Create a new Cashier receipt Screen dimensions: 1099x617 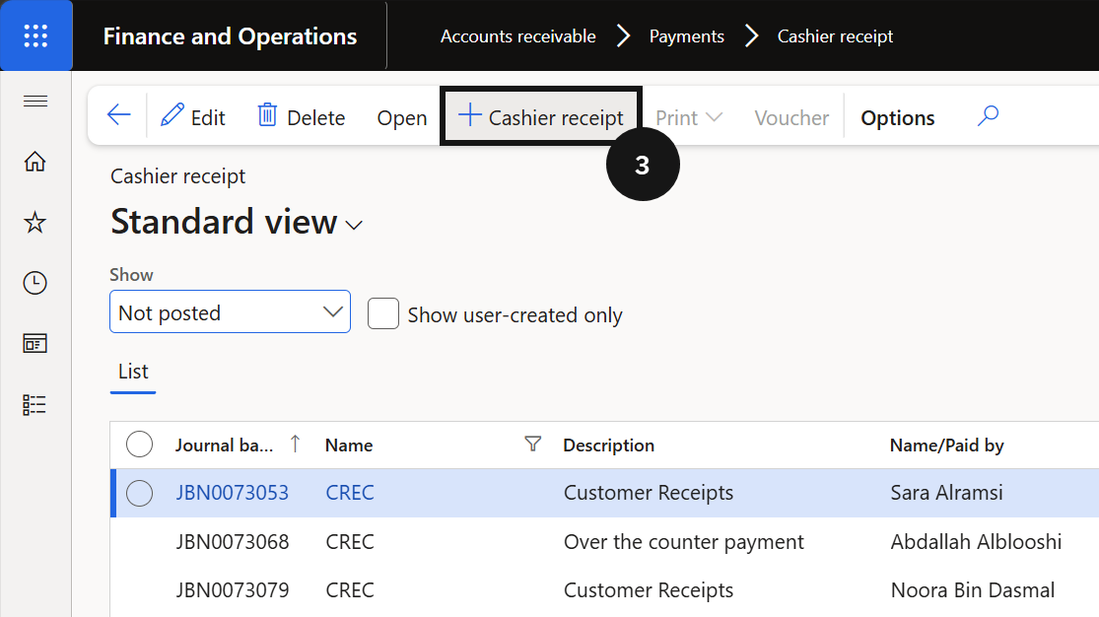(x=540, y=116)
